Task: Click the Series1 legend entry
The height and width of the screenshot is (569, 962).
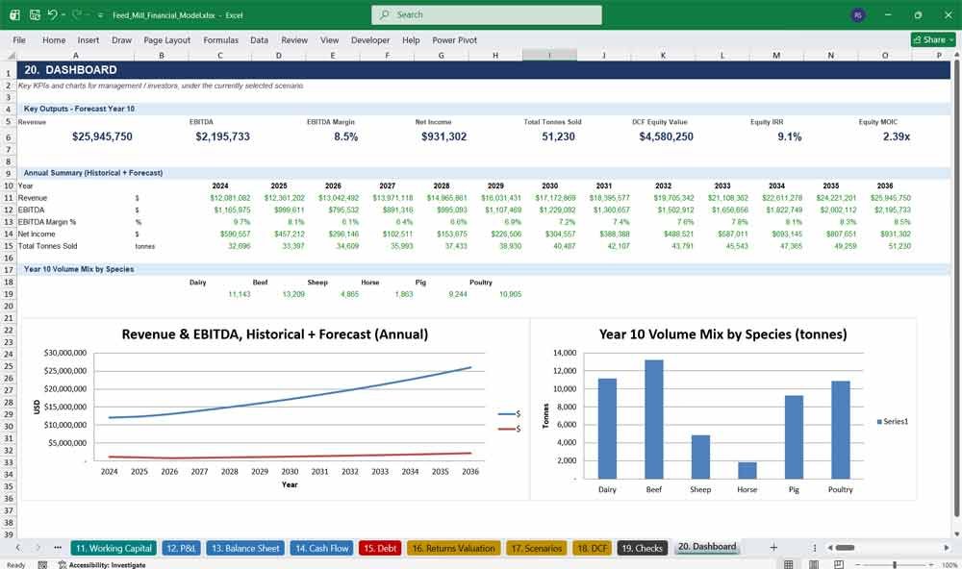Action: point(893,421)
